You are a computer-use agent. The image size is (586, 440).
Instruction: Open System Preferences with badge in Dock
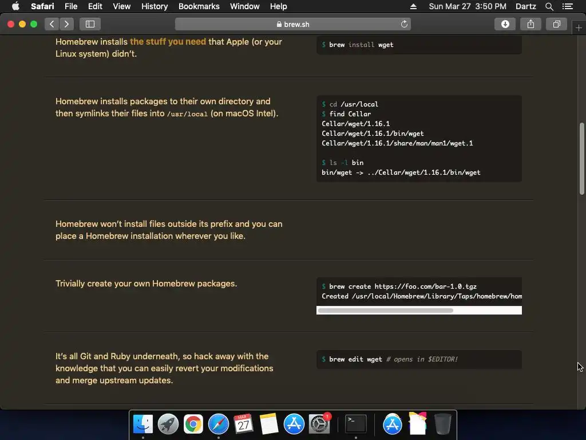(x=319, y=424)
